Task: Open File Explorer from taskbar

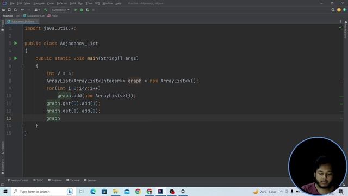Action: (115, 191)
